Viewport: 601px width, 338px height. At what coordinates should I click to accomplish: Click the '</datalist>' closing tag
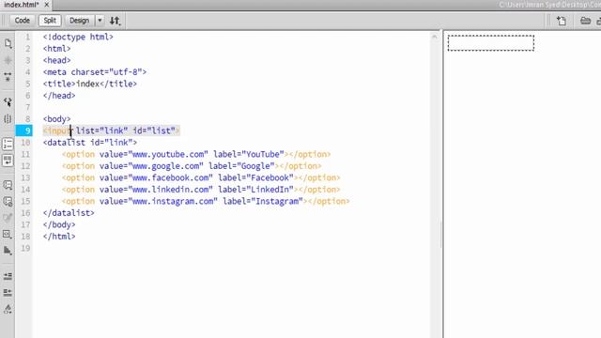coord(69,213)
